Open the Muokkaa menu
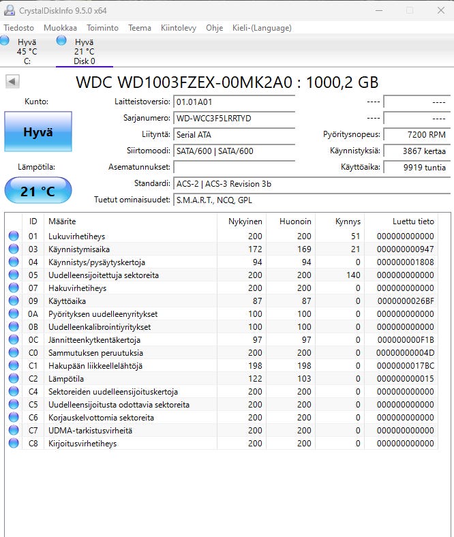The width and height of the screenshot is (454, 537). tap(60, 28)
